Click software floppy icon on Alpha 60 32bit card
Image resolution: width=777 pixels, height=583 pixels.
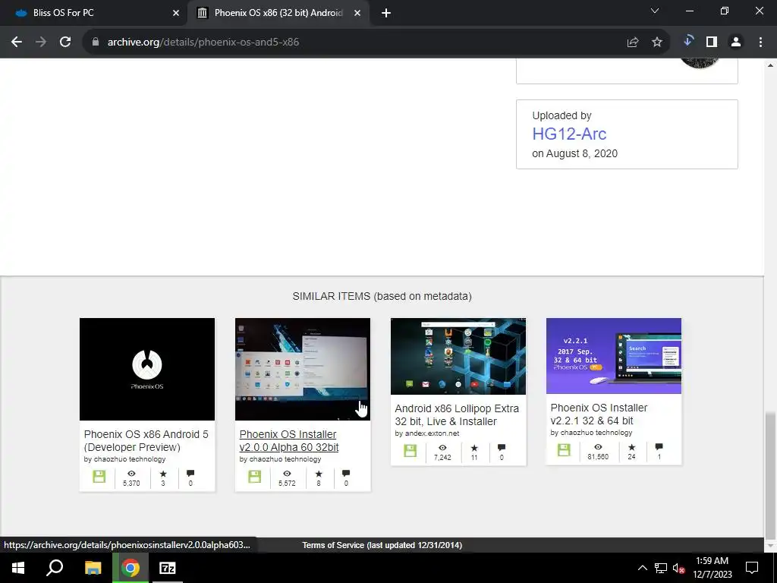[255, 477]
